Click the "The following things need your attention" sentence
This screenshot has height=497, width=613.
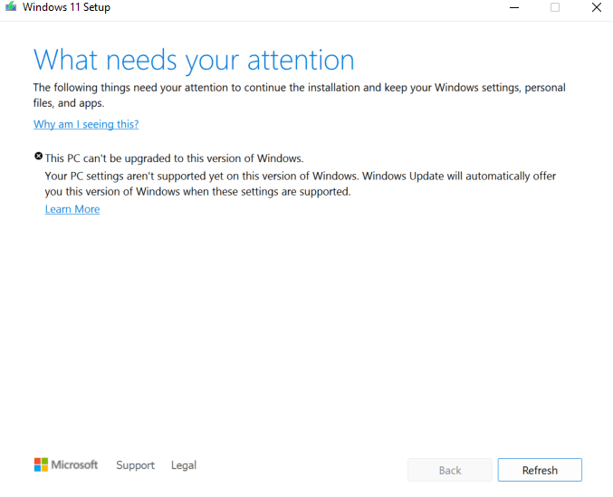coord(299,88)
